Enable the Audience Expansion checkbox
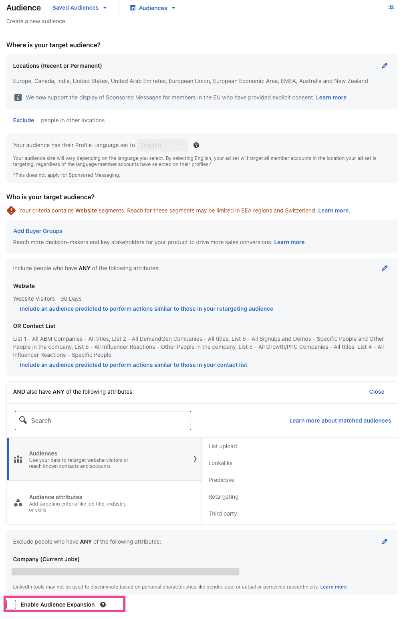 pyautogui.click(x=11, y=604)
